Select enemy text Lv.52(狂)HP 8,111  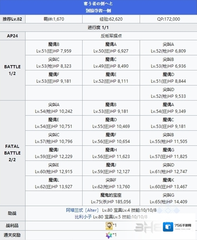click(111, 81)
